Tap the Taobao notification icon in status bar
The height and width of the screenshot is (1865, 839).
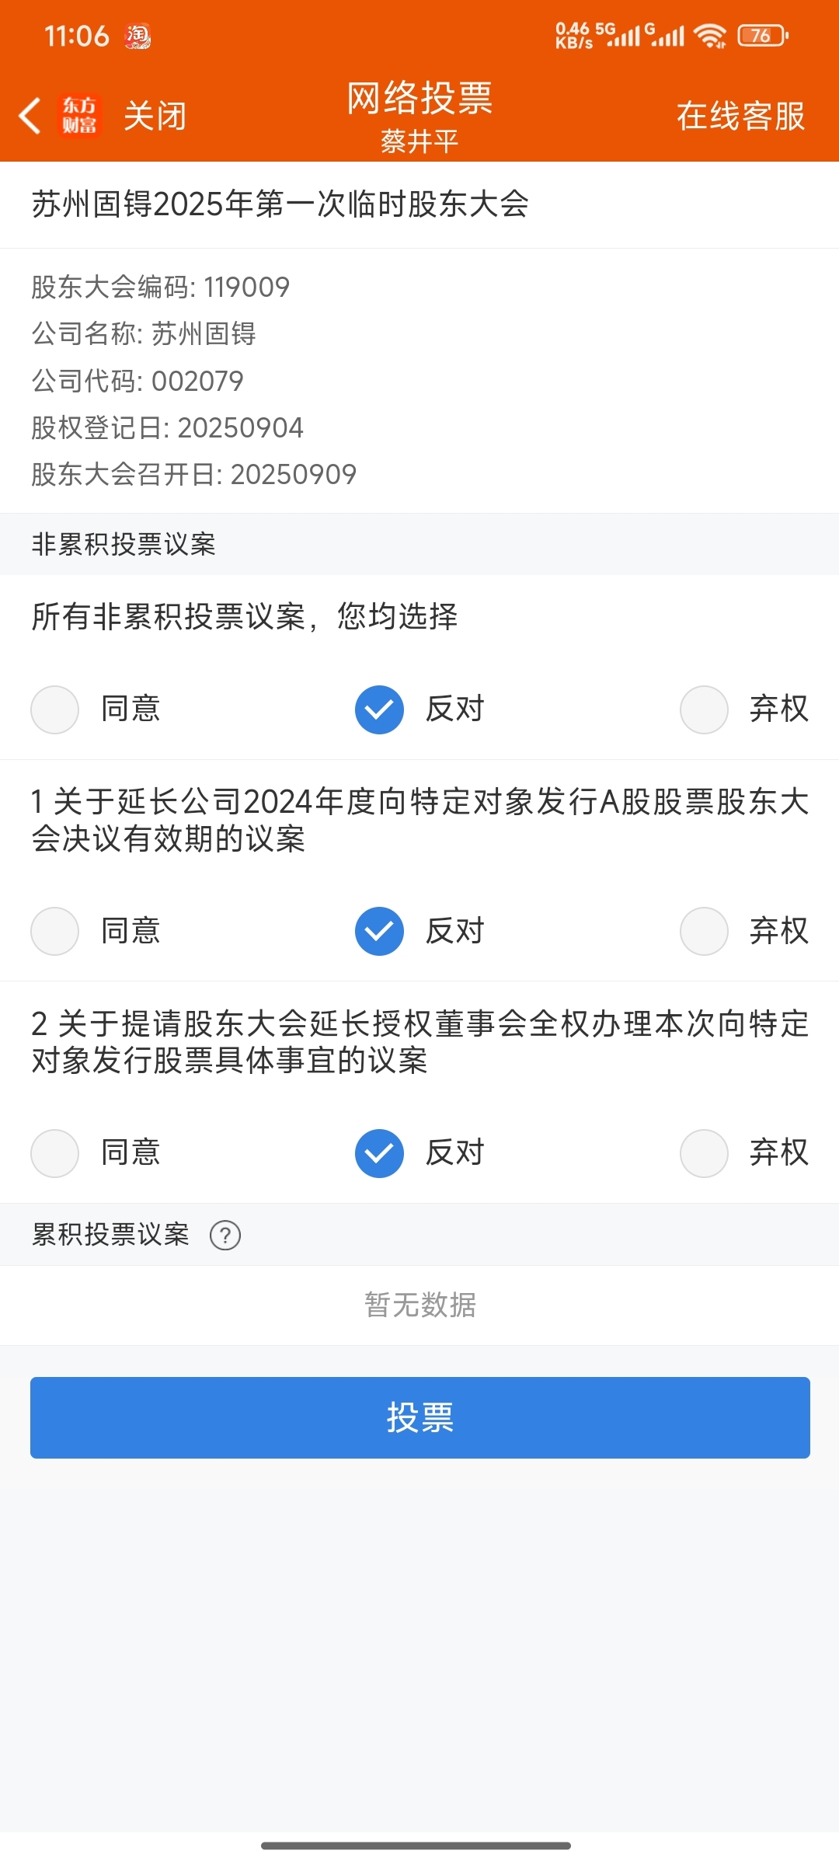click(x=138, y=37)
